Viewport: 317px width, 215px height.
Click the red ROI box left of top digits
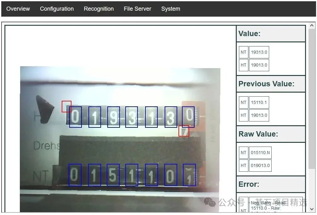[x=66, y=106]
